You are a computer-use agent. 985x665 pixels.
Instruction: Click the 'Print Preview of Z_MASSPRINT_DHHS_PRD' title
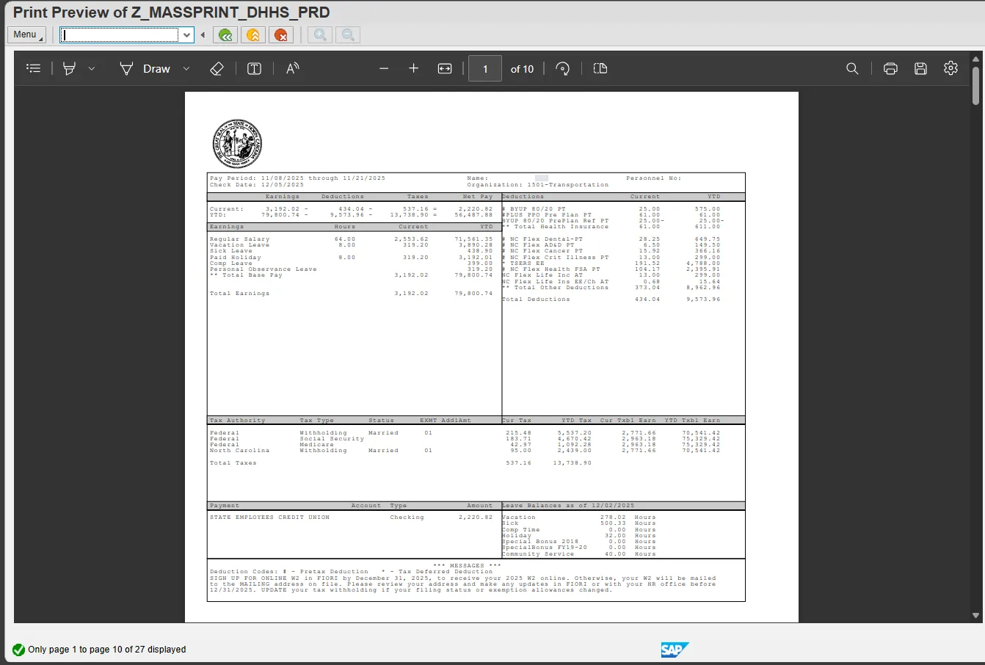tap(172, 12)
